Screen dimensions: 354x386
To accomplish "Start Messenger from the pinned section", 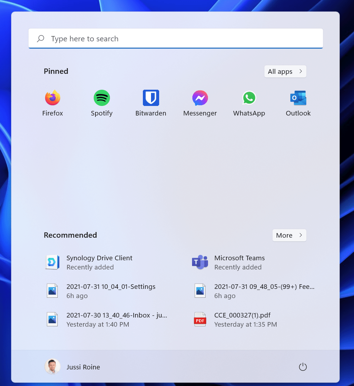I will click(200, 98).
